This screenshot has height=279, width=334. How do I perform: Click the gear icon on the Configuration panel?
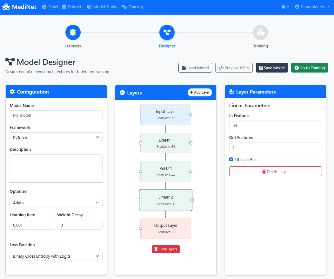click(12, 92)
